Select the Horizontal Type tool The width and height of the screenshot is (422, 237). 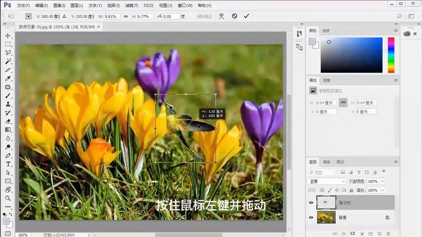(x=8, y=164)
